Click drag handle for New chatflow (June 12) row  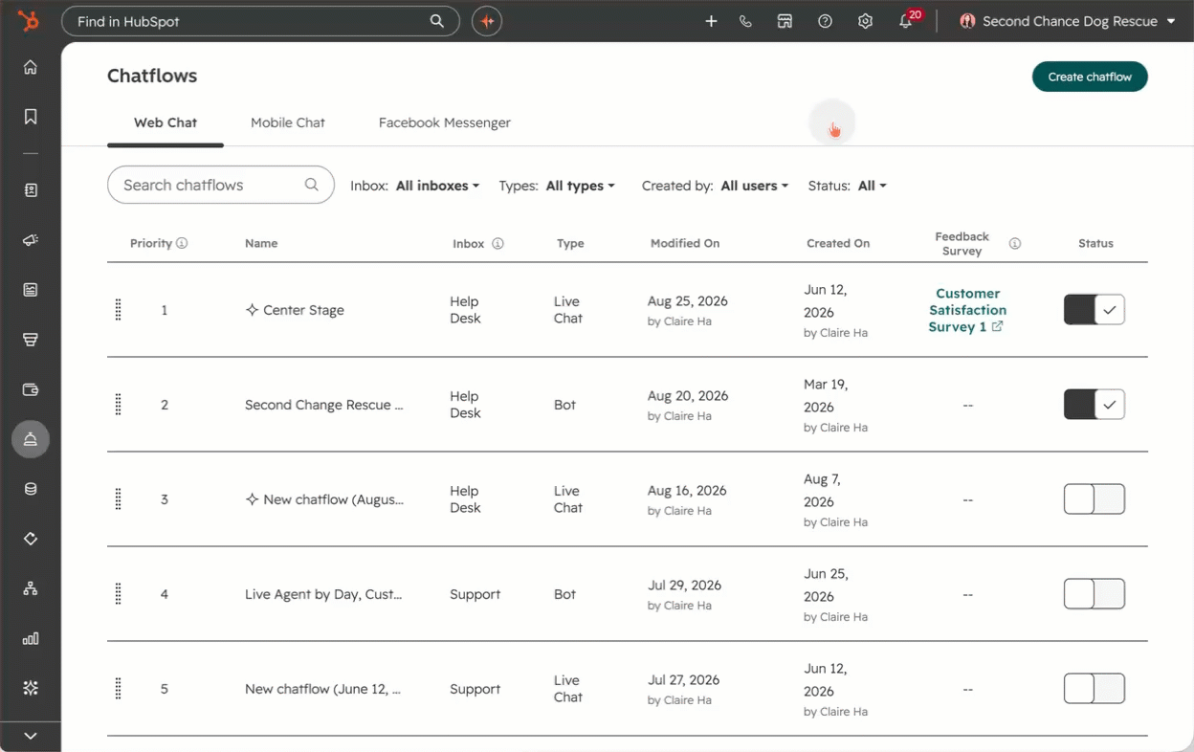point(119,689)
